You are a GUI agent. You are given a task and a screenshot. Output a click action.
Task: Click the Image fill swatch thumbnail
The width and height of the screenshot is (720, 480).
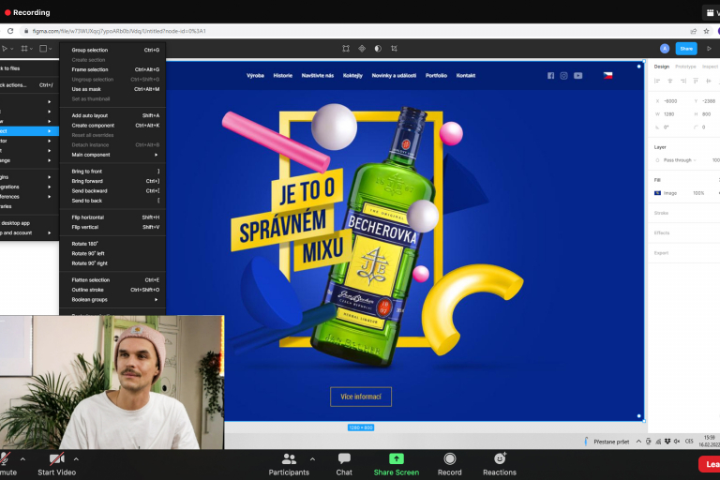658,192
